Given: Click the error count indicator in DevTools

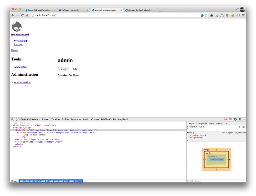Looking at the screenshot, I should (225, 119).
